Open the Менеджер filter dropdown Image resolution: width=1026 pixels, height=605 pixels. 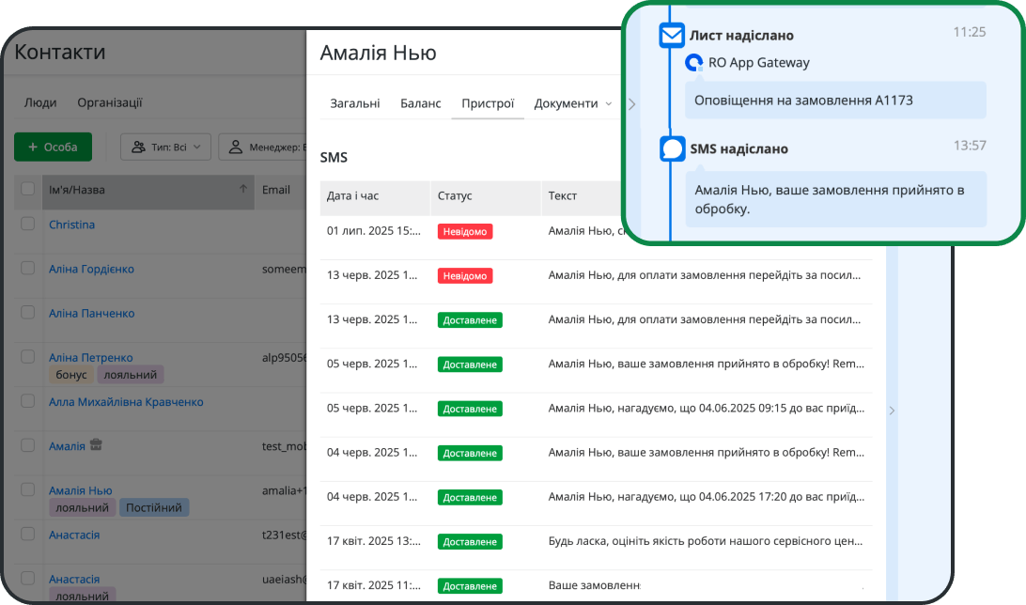click(x=262, y=147)
